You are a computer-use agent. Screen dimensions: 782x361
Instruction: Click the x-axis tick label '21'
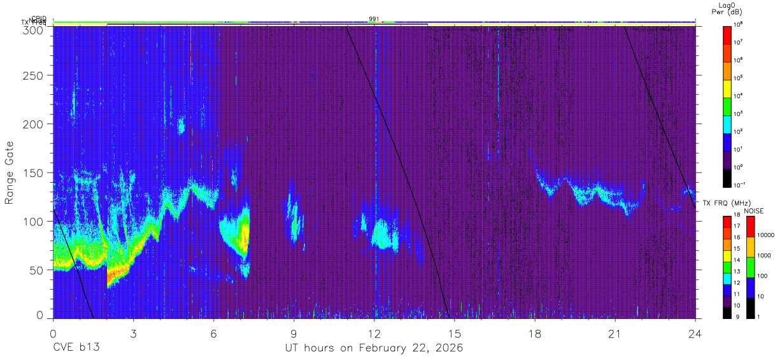point(615,334)
